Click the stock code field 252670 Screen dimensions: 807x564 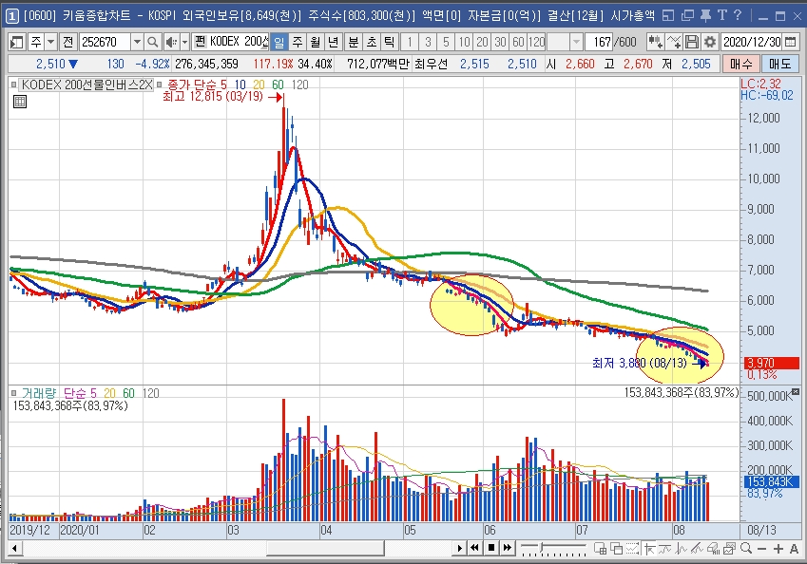coord(105,42)
